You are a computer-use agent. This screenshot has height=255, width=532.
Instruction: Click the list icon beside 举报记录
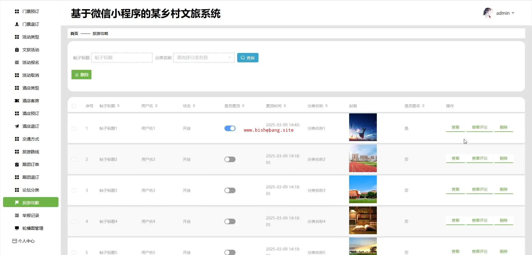pyautogui.click(x=17, y=216)
